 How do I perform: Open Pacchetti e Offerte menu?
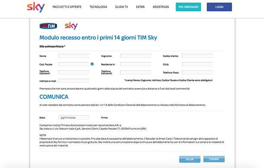tap(67, 7)
